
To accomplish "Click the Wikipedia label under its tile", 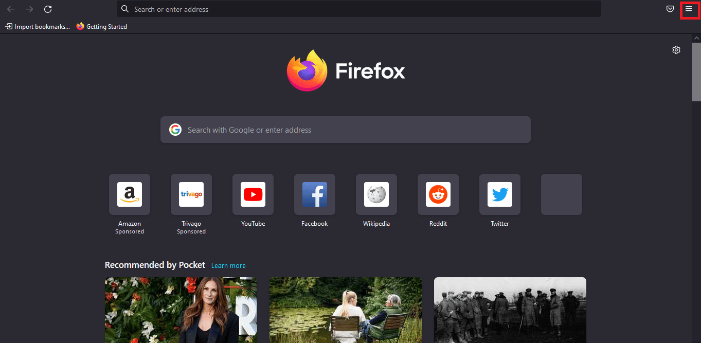I will pyautogui.click(x=376, y=224).
